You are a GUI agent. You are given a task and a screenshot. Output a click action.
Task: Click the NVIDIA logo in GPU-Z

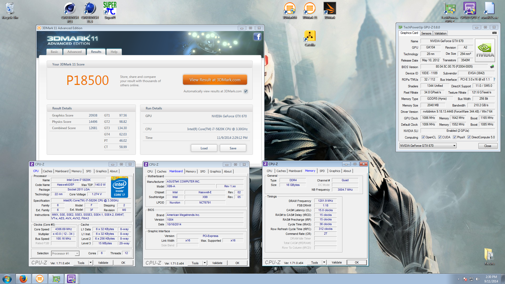pos(485,50)
